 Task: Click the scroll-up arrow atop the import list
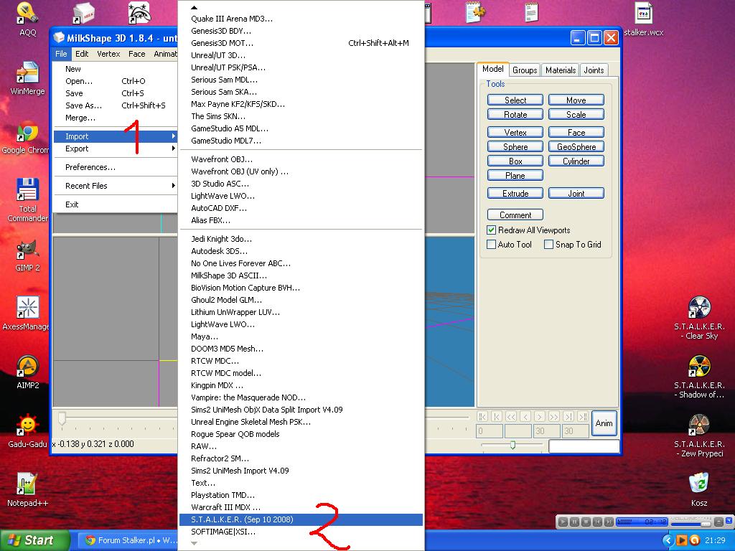click(194, 7)
